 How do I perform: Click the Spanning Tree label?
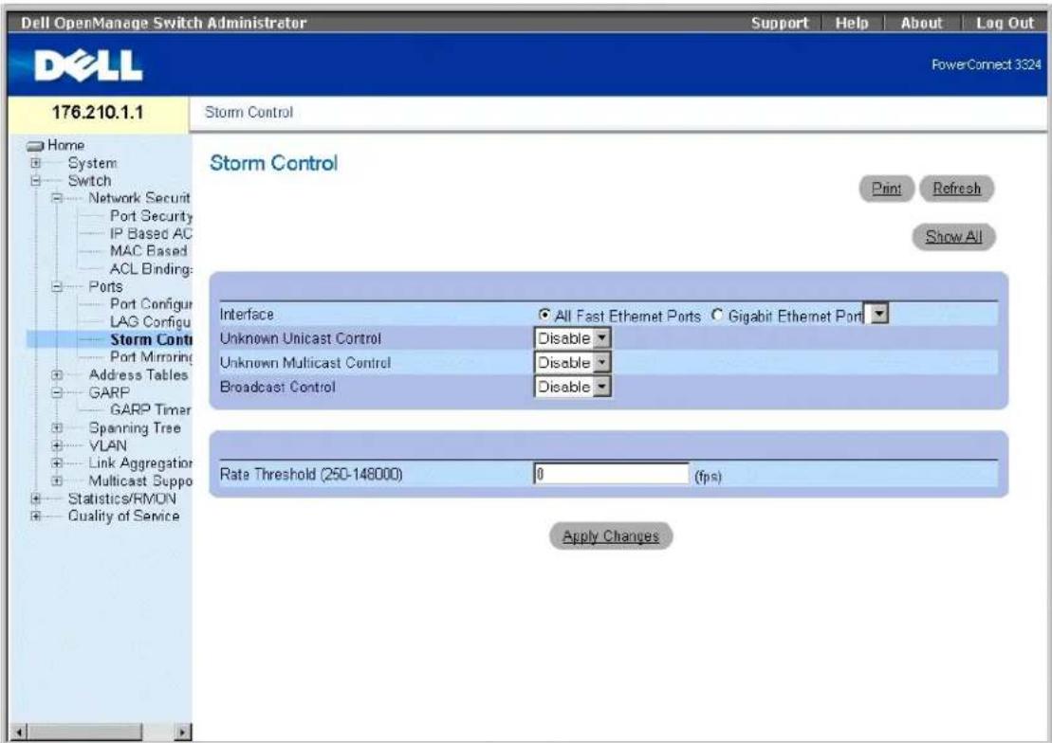135,427
